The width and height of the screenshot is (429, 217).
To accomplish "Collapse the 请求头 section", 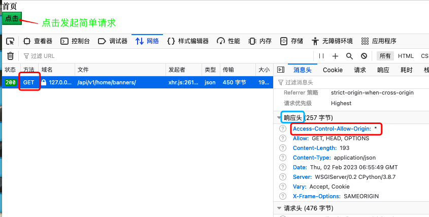I will click(279, 208).
